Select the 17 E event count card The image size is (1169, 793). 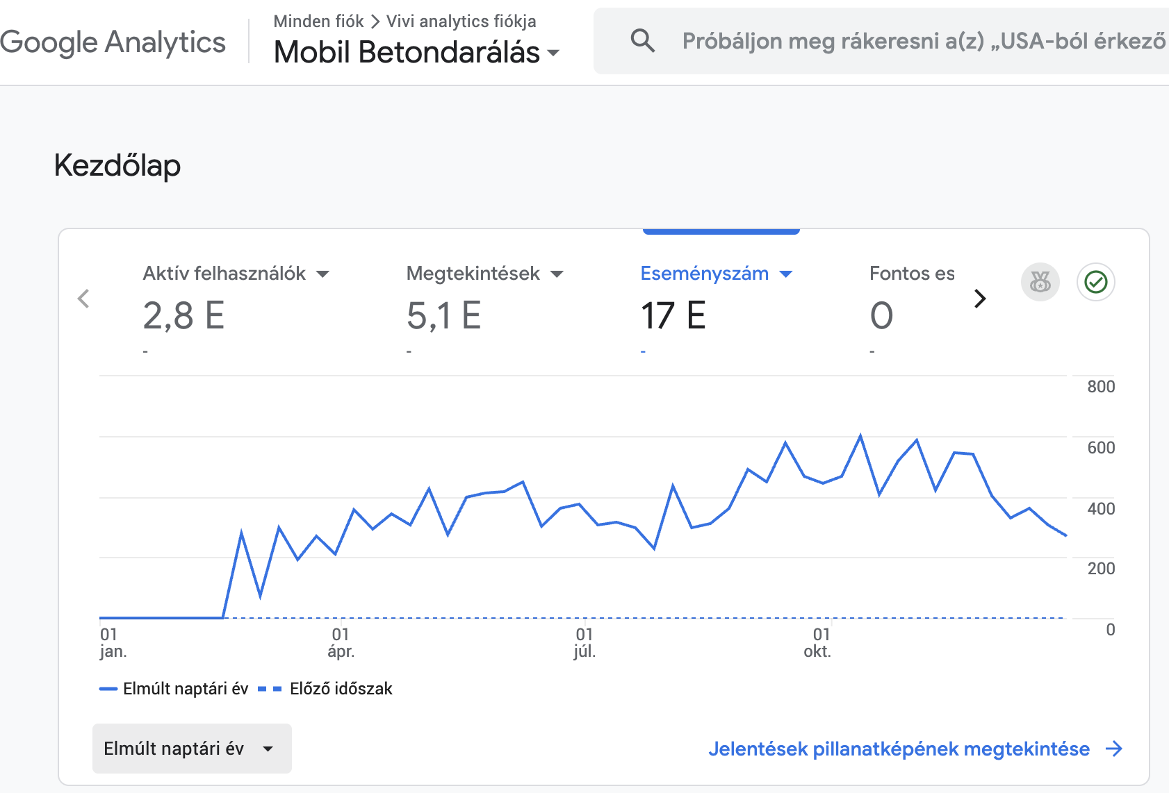(x=673, y=315)
